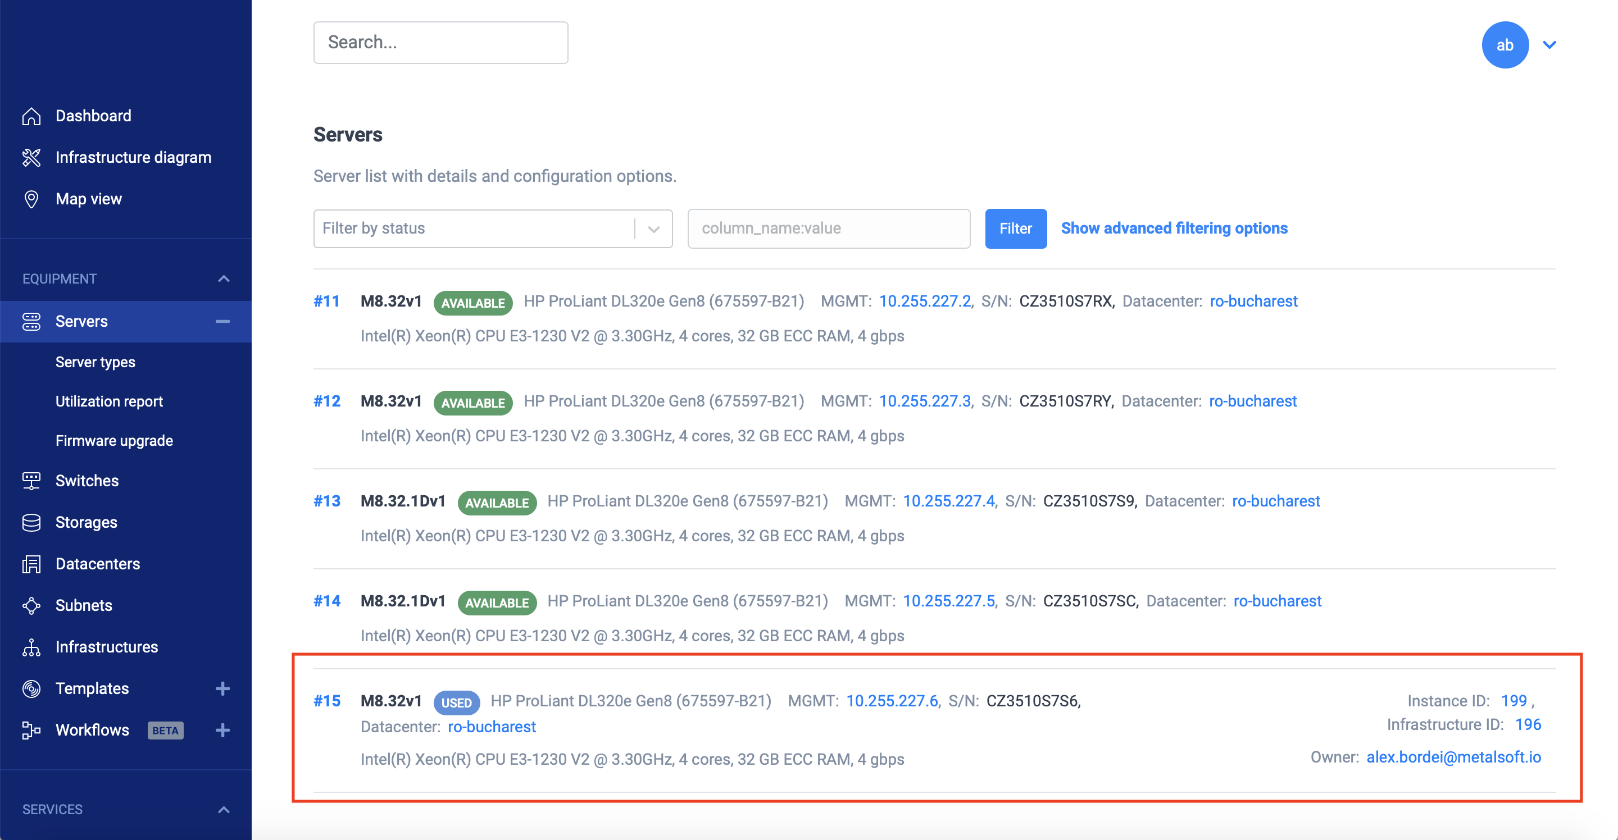Viewport: 1618px width, 840px height.
Task: Click the BETA badge next to Workflows
Action: [x=165, y=730]
